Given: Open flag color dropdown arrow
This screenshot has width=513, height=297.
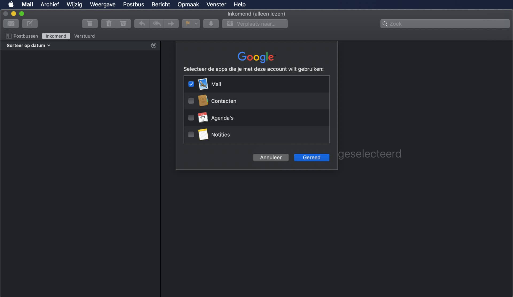Looking at the screenshot, I should (x=196, y=23).
